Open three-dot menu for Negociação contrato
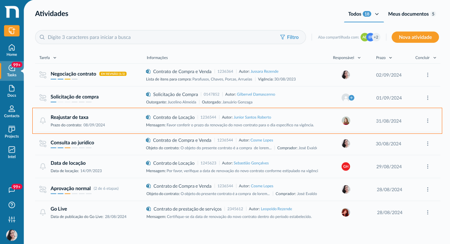Screen dimensions: 450x244 (x=428, y=75)
